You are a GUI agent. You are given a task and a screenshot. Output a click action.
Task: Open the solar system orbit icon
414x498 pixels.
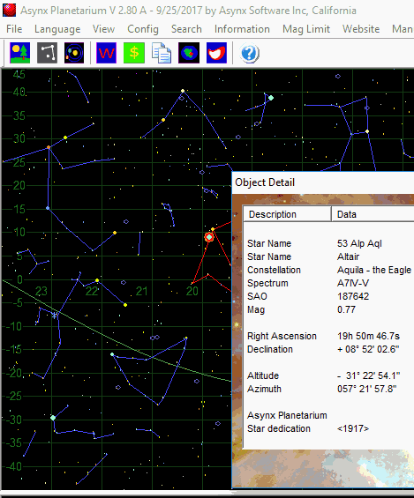[74, 53]
